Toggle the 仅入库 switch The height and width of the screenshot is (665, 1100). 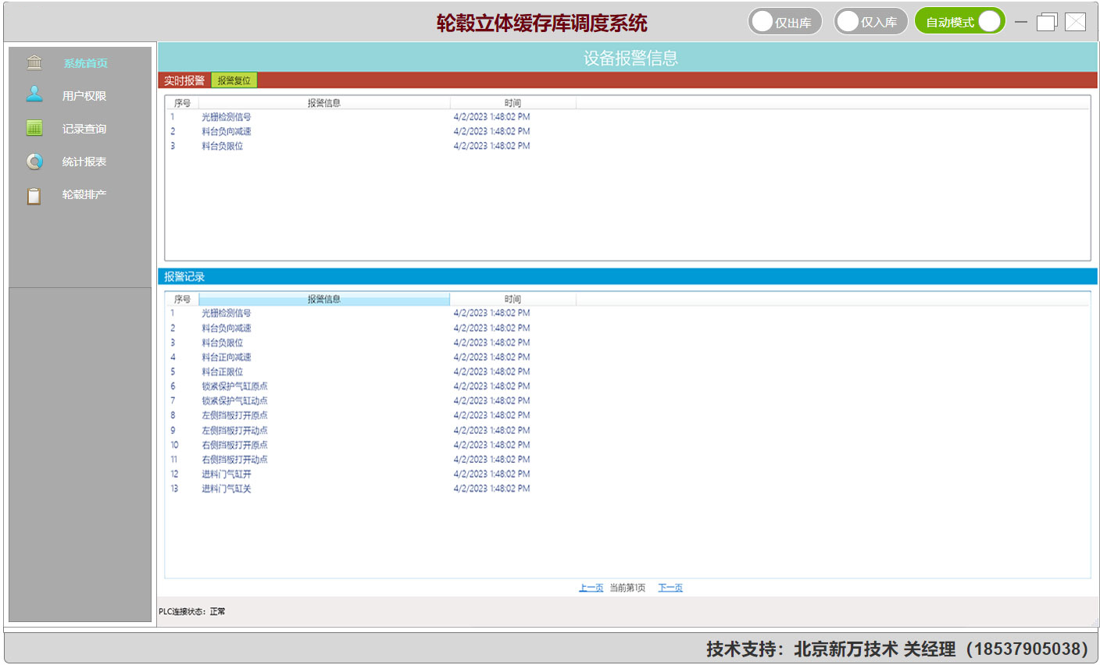[x=871, y=22]
